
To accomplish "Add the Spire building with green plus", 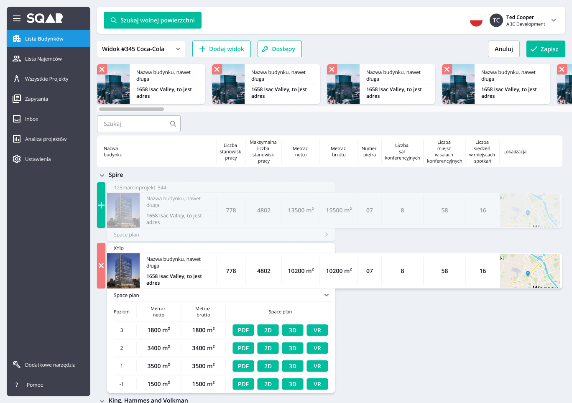I will point(101,205).
